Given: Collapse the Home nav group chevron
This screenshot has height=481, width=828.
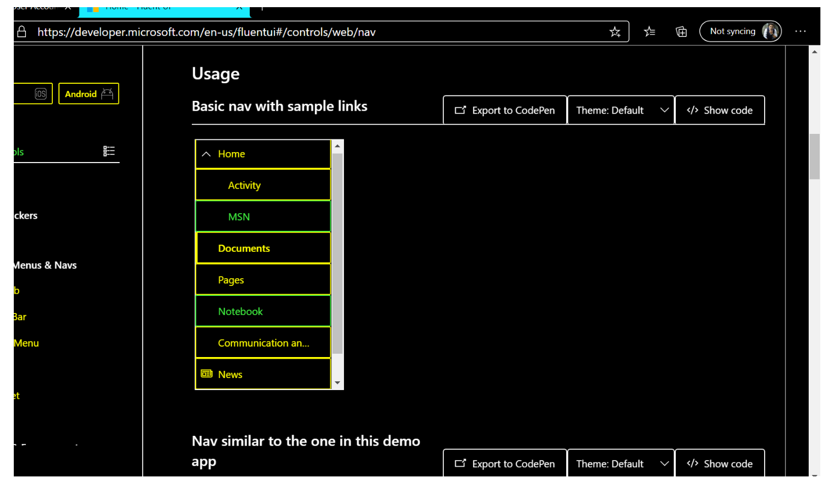Looking at the screenshot, I should click(x=206, y=154).
